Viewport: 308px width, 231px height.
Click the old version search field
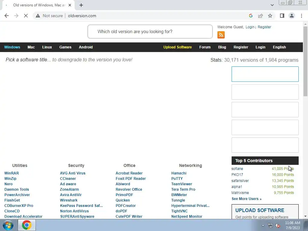(x=150, y=32)
